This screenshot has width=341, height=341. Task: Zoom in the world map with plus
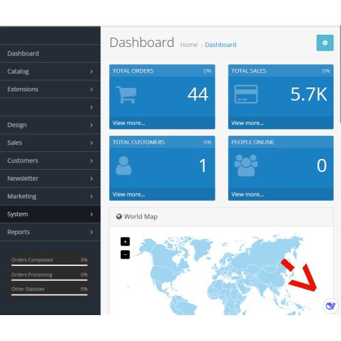125,241
